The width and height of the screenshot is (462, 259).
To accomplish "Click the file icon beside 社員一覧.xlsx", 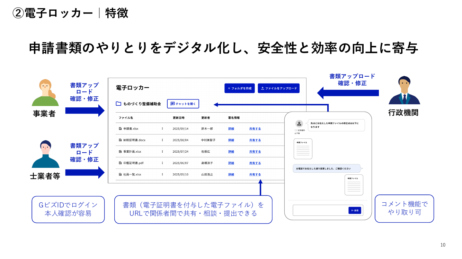I will point(120,174).
